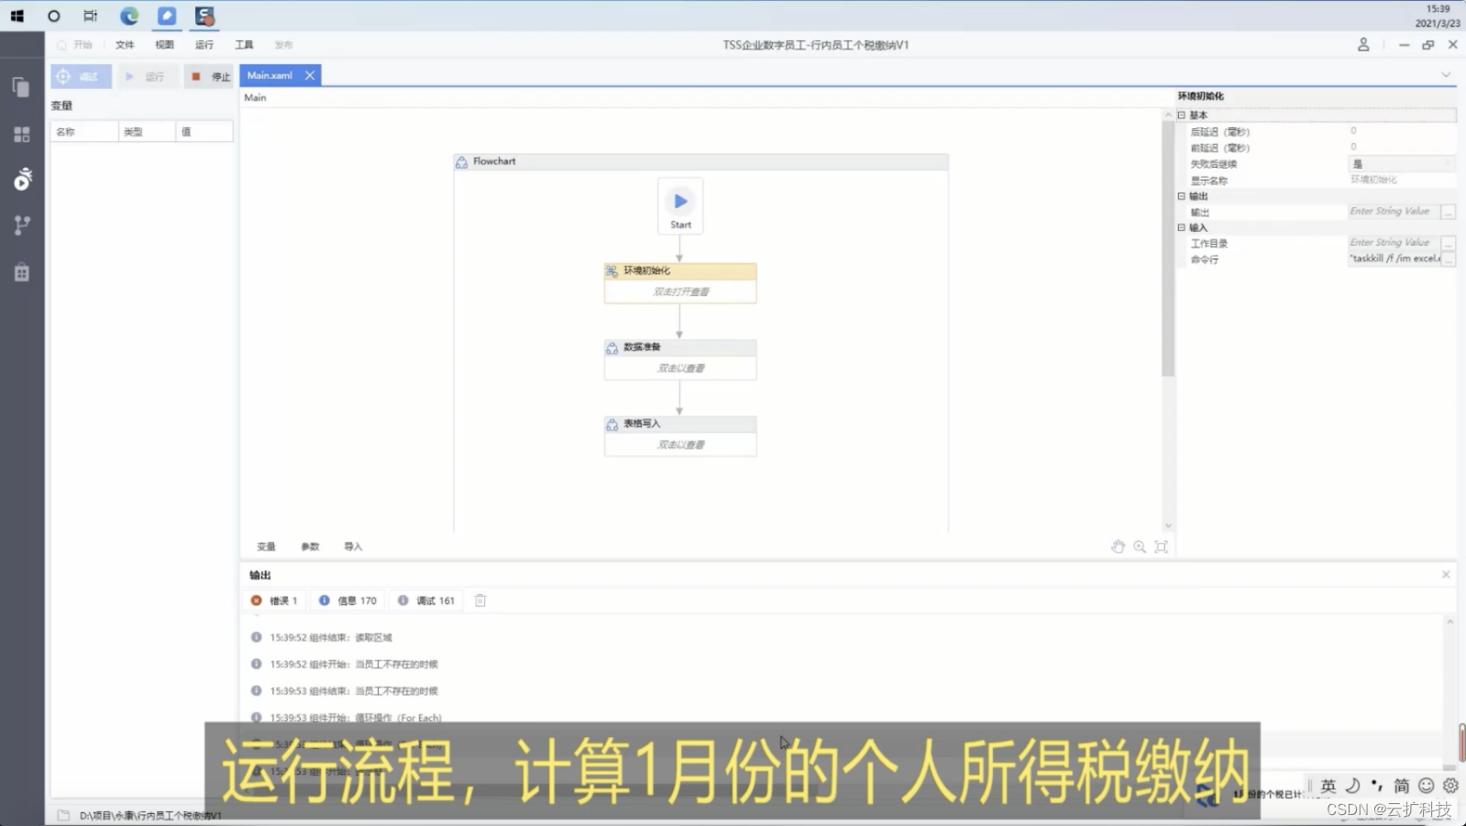Close the 输出 output panel
Viewport: 1466px width, 826px height.
[1446, 575]
